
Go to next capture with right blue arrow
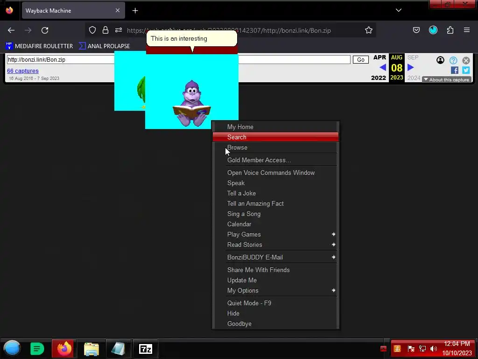pos(411,67)
